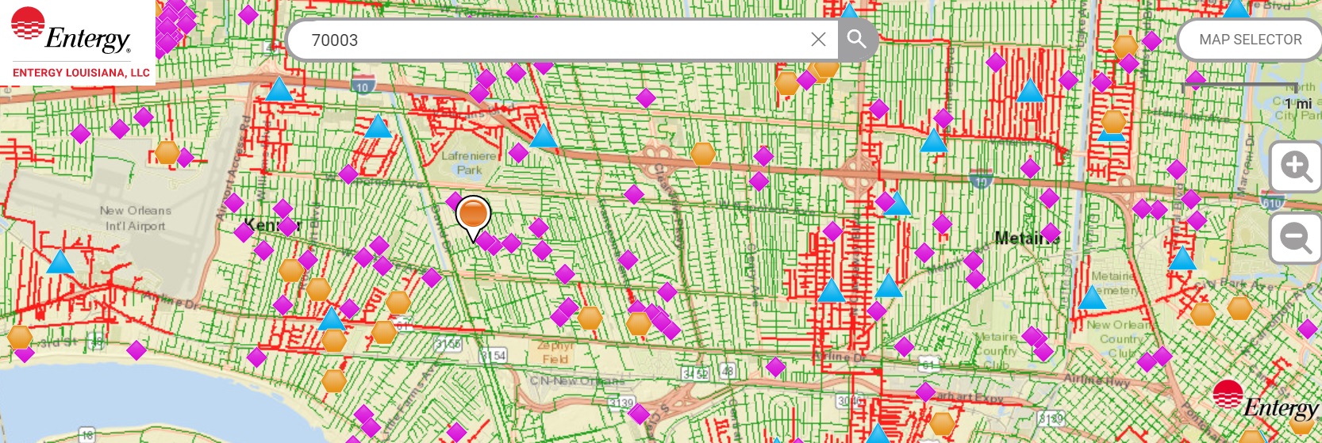Click the 3154 route shield

coord(493,355)
